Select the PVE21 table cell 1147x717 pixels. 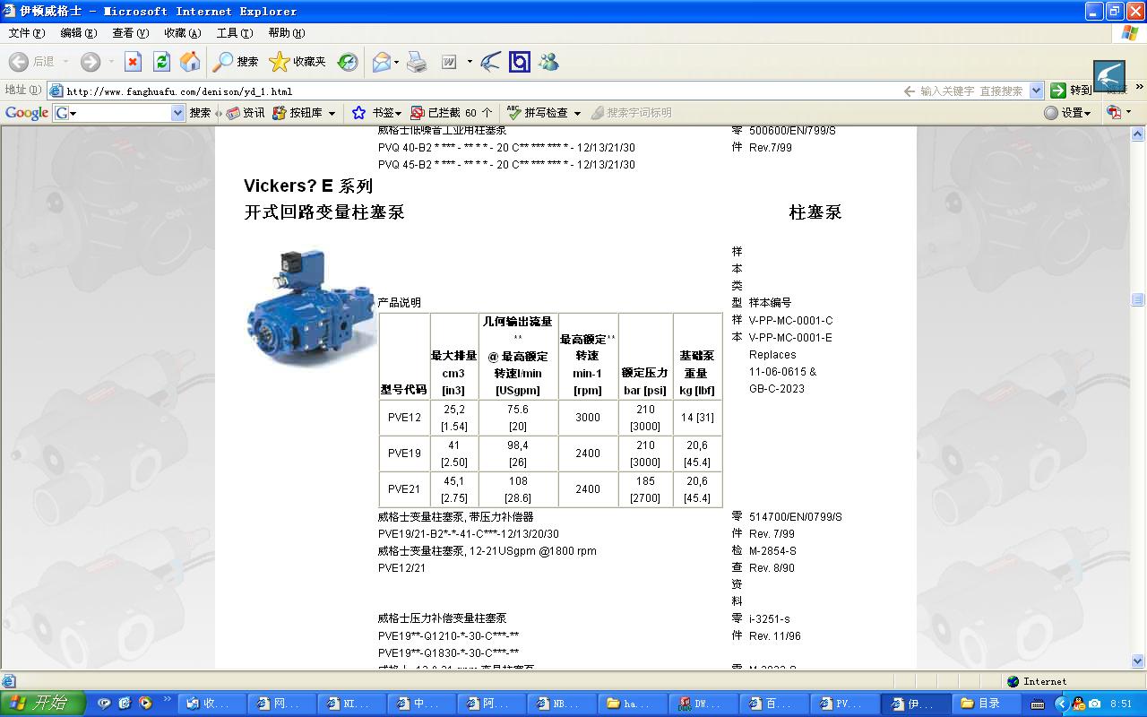pos(404,489)
